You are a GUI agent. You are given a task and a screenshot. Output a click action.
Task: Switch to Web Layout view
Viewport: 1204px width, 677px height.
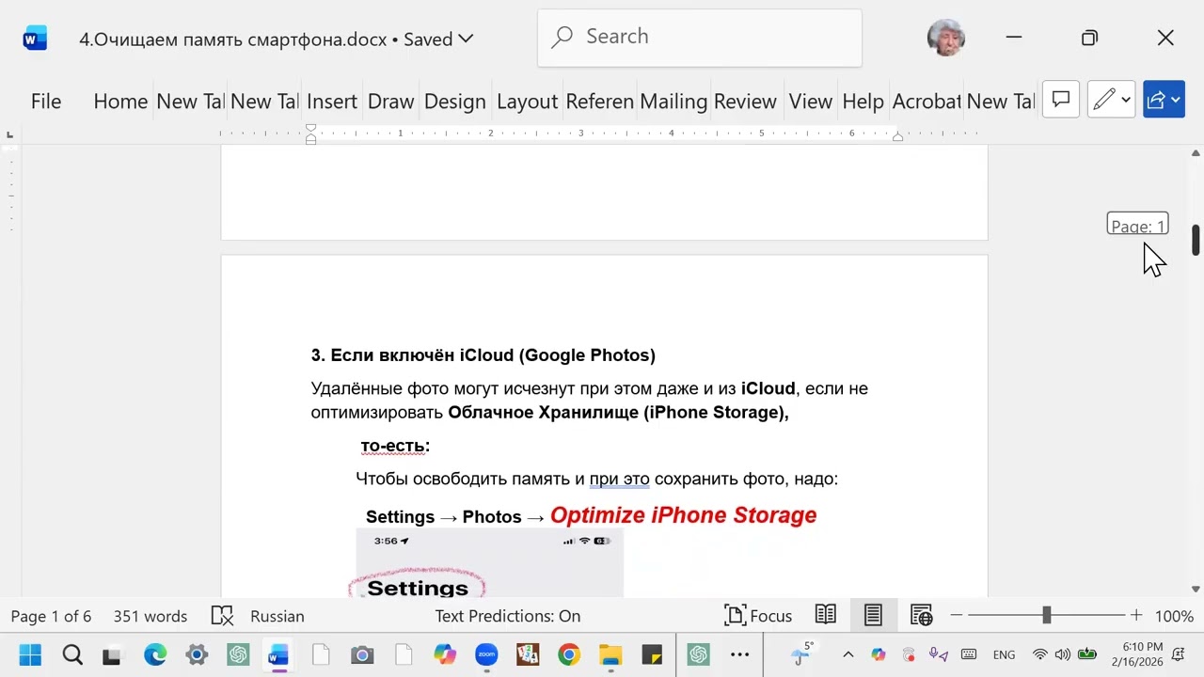pos(921,616)
